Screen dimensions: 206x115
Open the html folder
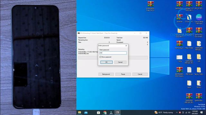tap(189, 84)
